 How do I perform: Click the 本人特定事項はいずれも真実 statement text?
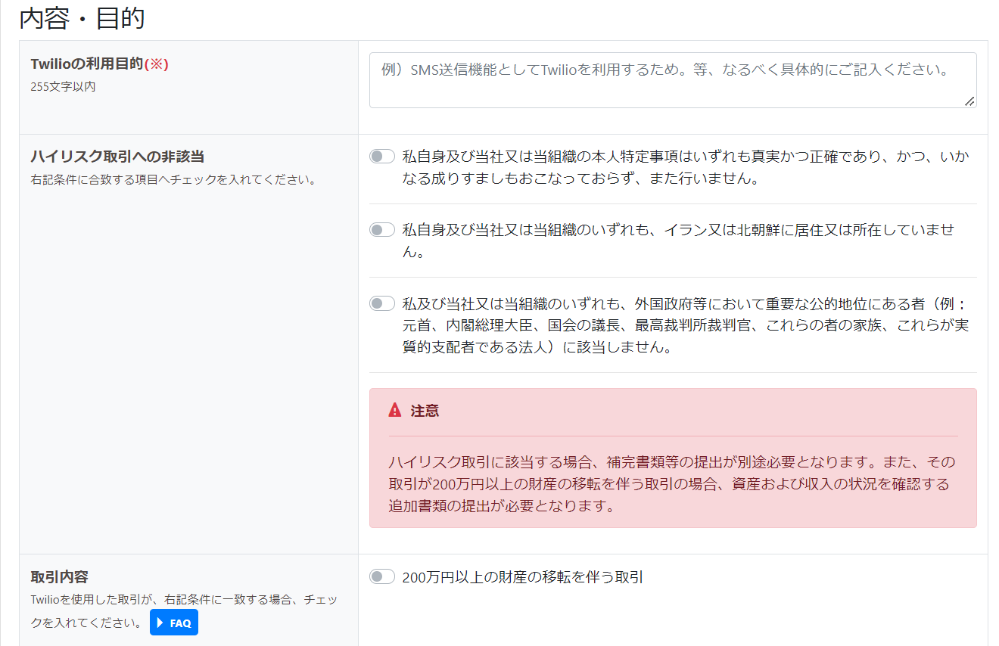point(686,168)
